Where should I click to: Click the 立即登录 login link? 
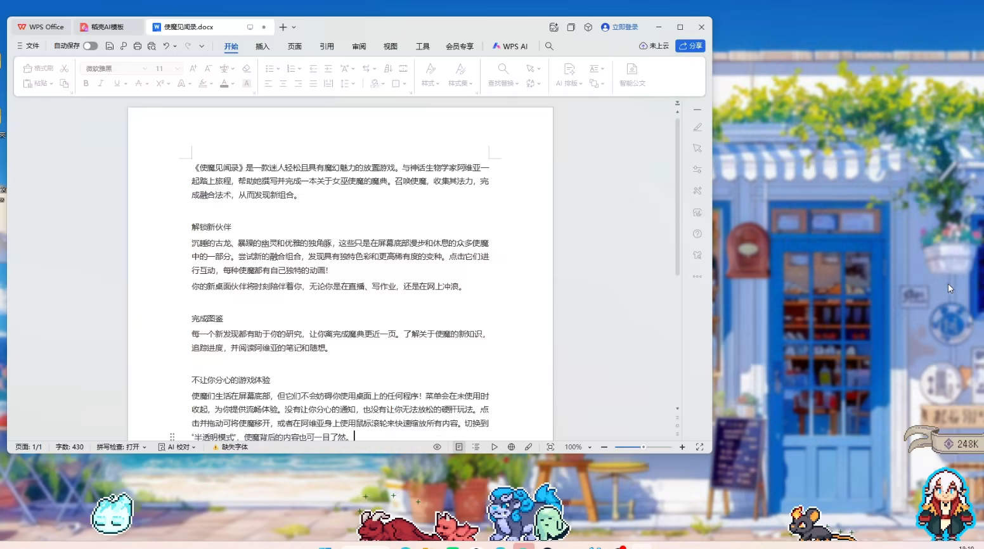click(619, 27)
